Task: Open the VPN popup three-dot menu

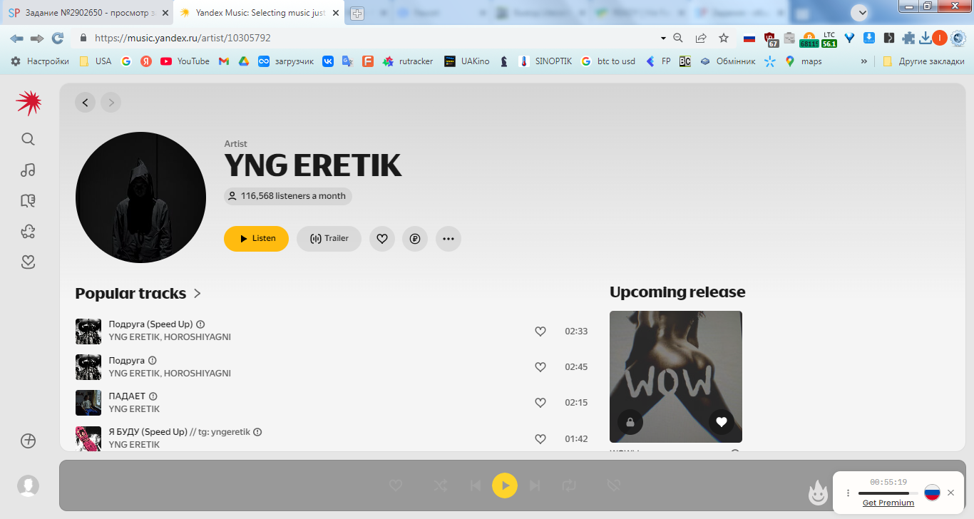Action: [848, 493]
